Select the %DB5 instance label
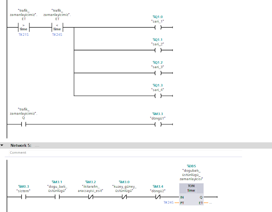Screen dimensions: 272x212 click(191, 166)
